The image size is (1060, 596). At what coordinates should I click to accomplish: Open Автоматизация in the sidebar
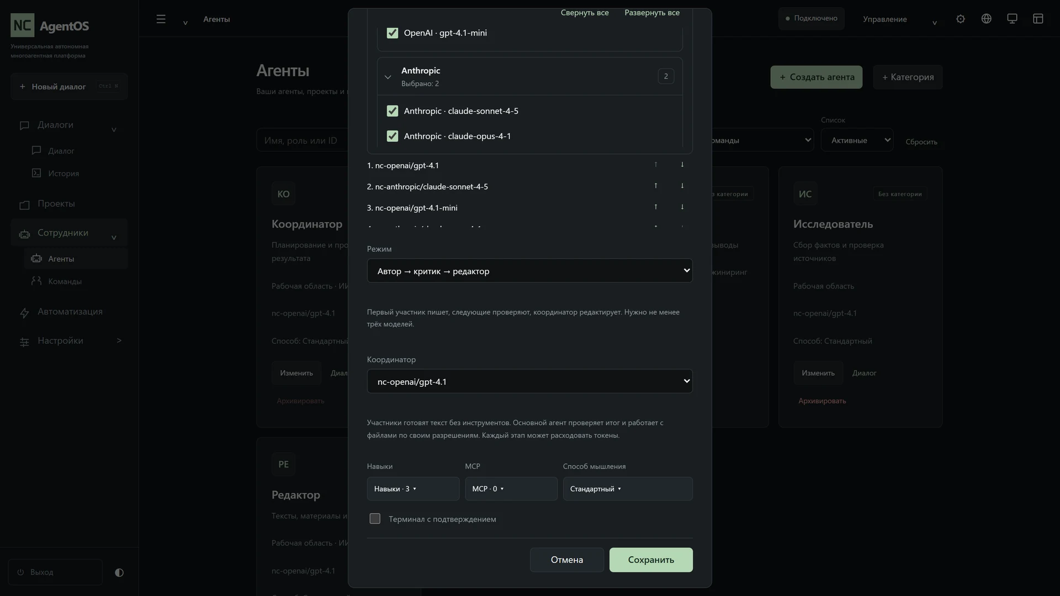point(69,312)
